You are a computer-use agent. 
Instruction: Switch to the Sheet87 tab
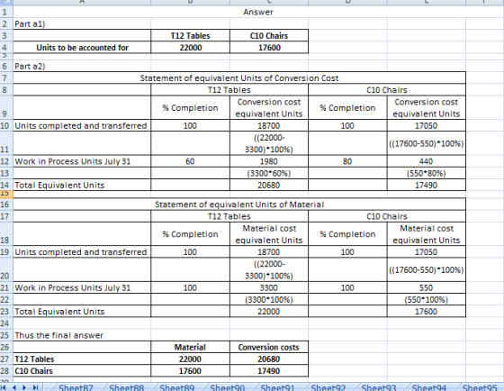point(76,387)
